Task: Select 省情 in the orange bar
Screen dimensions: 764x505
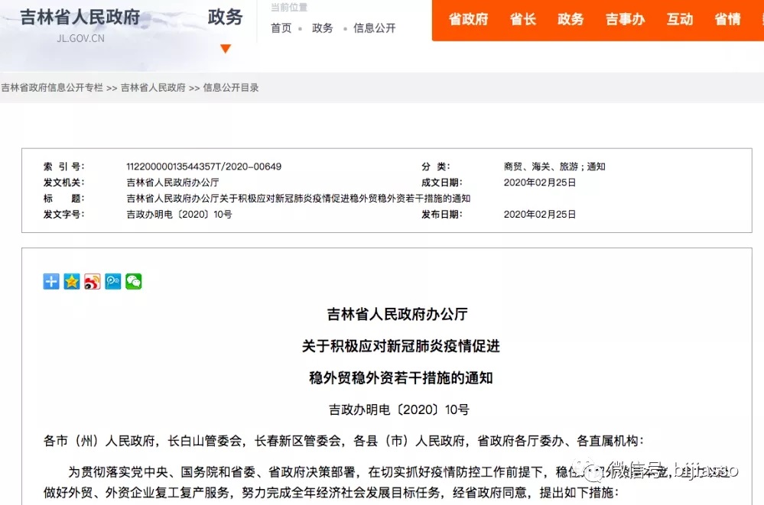Action: 727,20
